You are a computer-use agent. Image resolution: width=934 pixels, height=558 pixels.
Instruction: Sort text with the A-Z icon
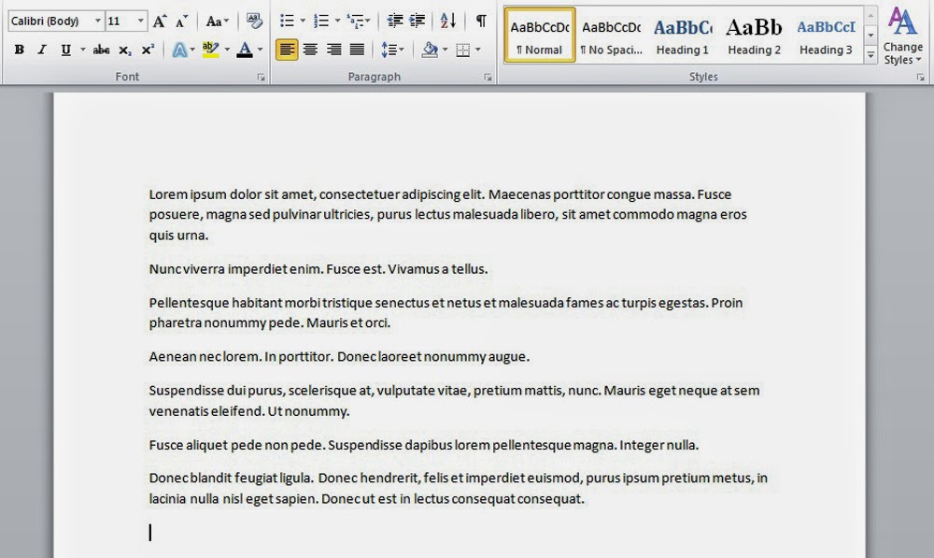point(448,21)
